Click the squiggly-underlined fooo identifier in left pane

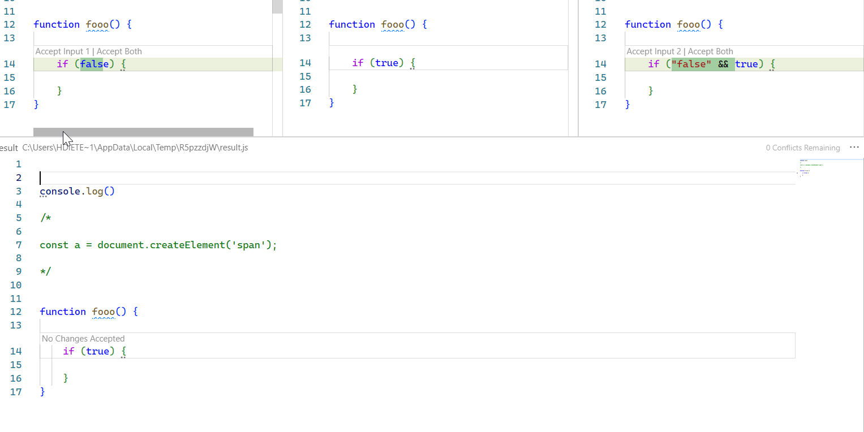pyautogui.click(x=97, y=24)
